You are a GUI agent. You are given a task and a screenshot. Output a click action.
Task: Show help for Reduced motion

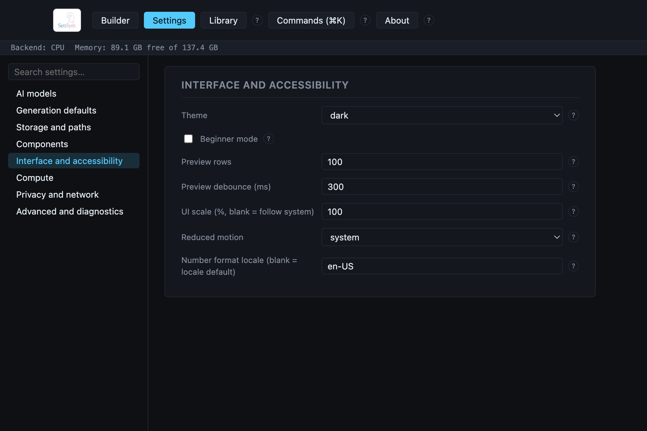(x=573, y=237)
